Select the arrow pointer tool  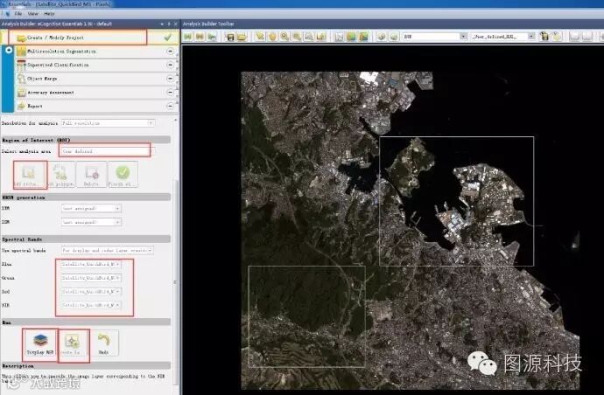(x=260, y=37)
